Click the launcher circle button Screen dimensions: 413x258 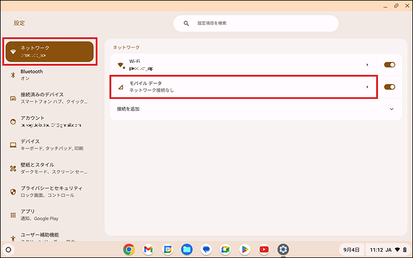(8, 250)
